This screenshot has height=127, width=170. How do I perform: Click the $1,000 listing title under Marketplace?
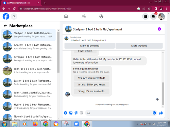pos(88,40)
